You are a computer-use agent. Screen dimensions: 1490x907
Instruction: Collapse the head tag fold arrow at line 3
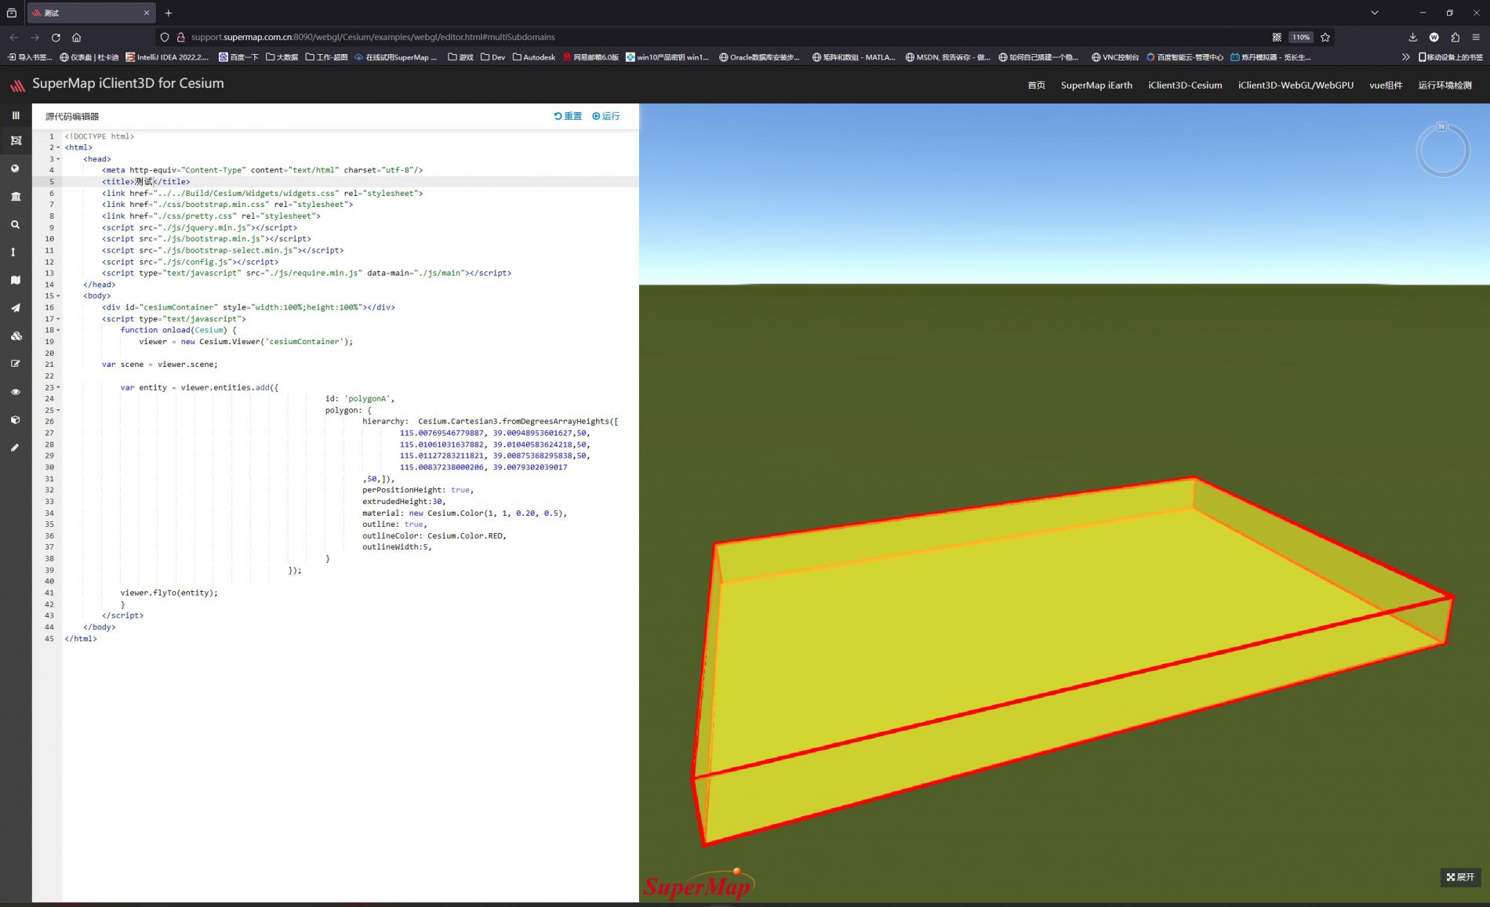tap(58, 159)
